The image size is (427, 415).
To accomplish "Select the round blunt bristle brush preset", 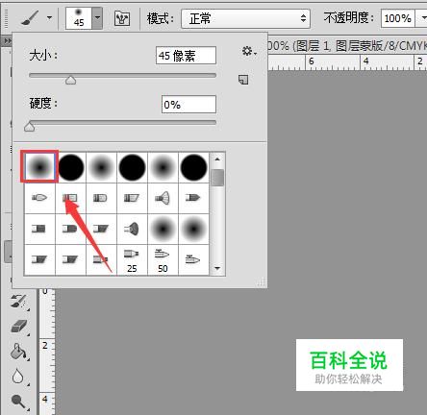I will pos(70,198).
